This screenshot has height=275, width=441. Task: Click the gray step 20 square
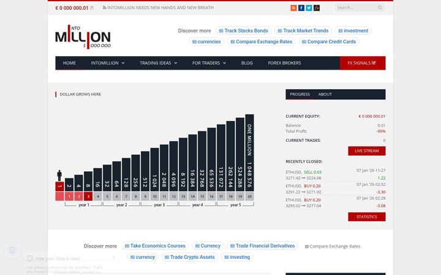click(249, 196)
